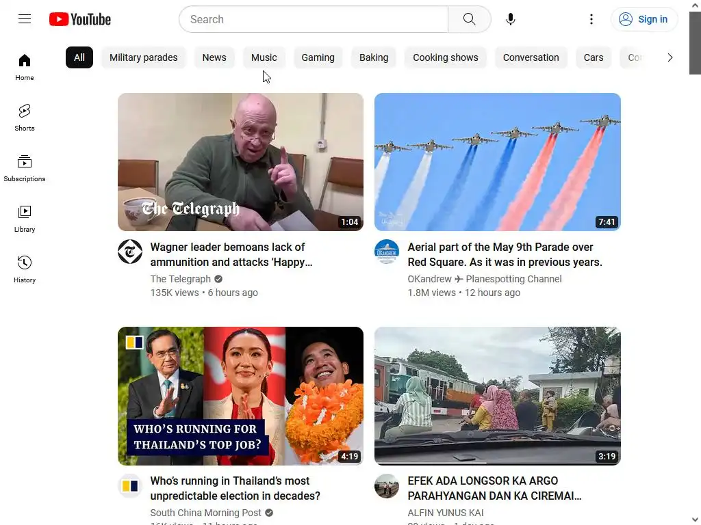701x525 pixels.
Task: Click the Sign in button
Action: click(x=643, y=19)
